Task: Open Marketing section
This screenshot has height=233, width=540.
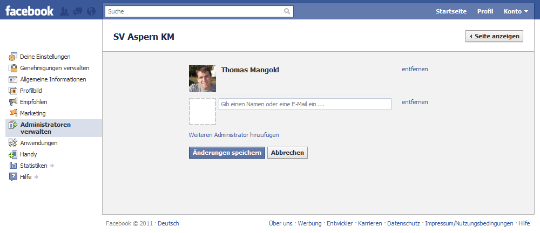Action: pyautogui.click(x=33, y=113)
